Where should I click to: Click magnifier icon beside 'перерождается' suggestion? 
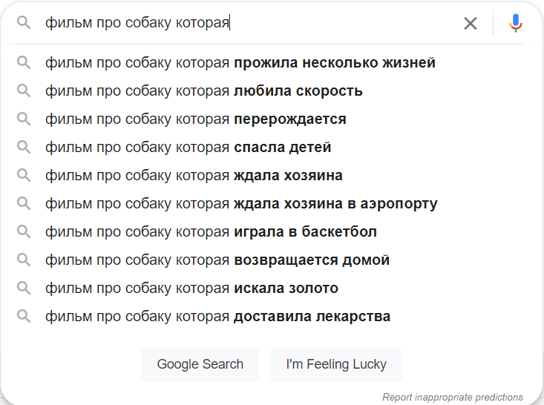[24, 119]
